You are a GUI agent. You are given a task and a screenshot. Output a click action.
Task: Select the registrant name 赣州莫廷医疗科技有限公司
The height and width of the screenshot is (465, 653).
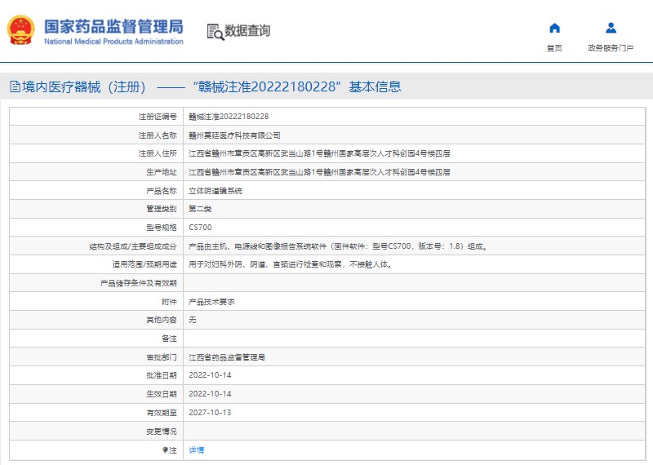(x=234, y=135)
